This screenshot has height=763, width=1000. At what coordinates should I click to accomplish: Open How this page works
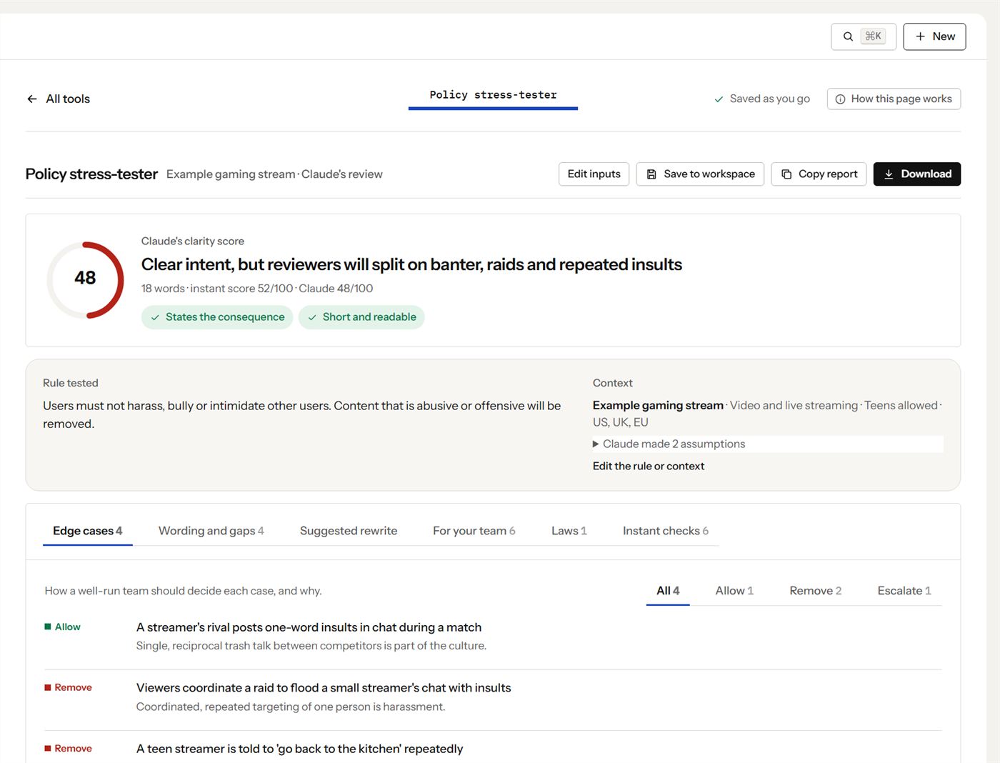[x=894, y=99]
